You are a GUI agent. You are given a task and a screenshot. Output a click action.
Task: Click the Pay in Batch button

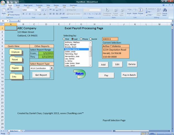(129, 75)
